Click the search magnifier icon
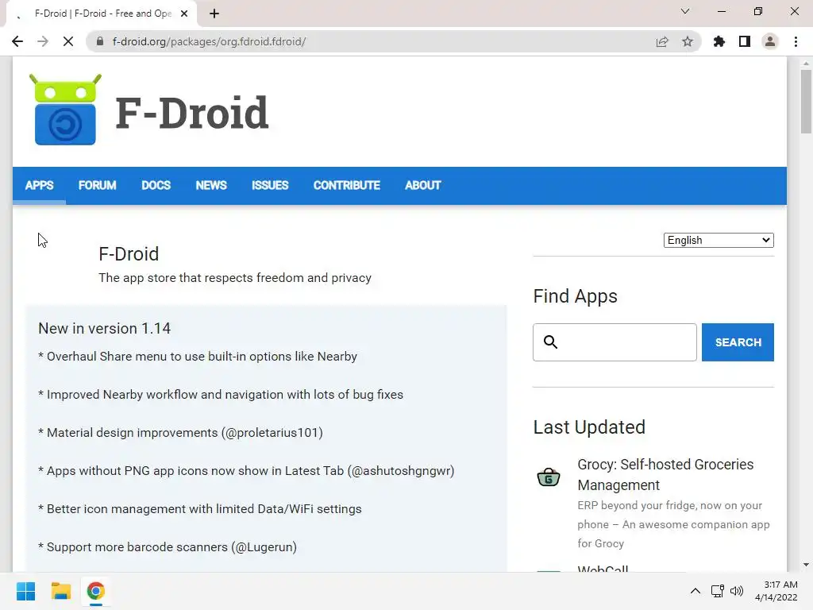Image resolution: width=813 pixels, height=610 pixels. tap(551, 342)
